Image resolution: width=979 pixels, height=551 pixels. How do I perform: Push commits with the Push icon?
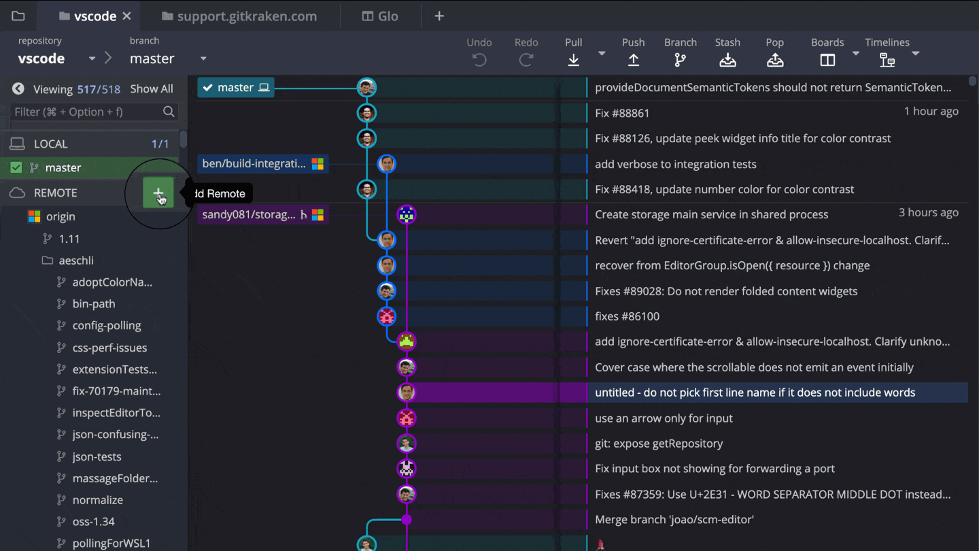tap(634, 60)
